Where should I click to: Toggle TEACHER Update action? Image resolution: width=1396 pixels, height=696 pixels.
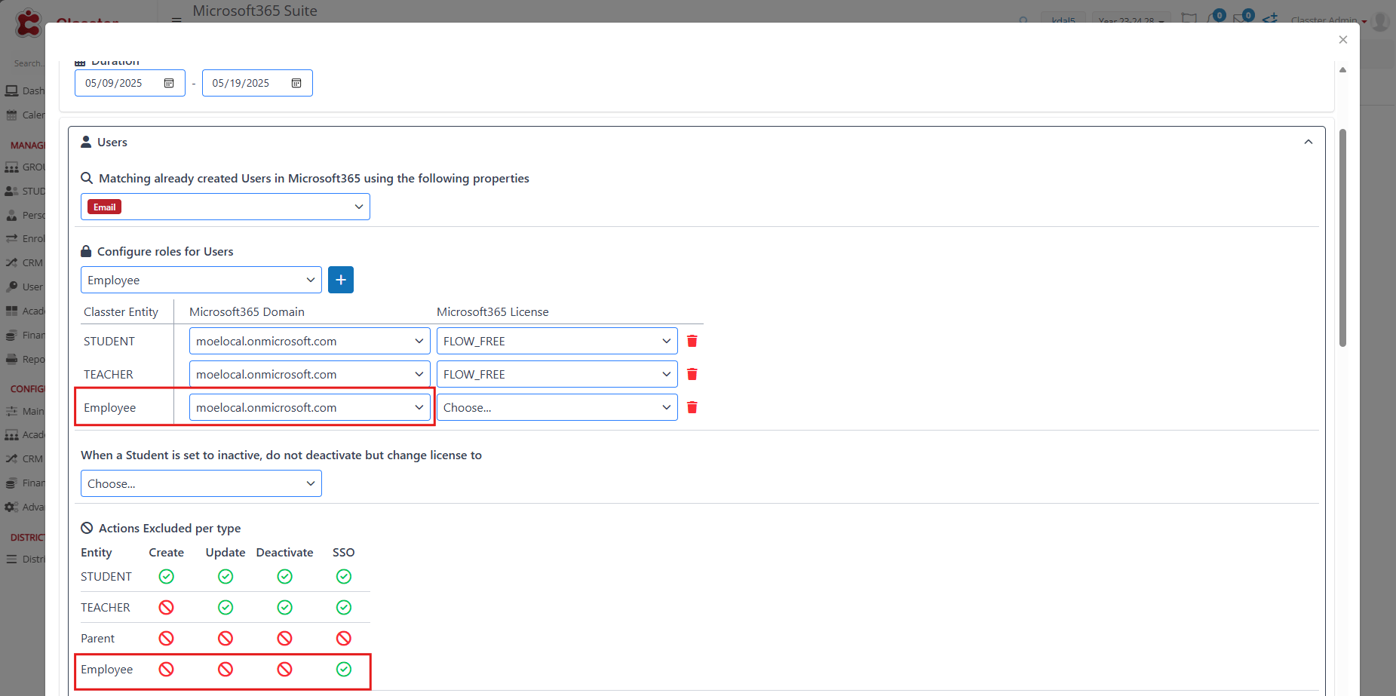click(x=226, y=607)
